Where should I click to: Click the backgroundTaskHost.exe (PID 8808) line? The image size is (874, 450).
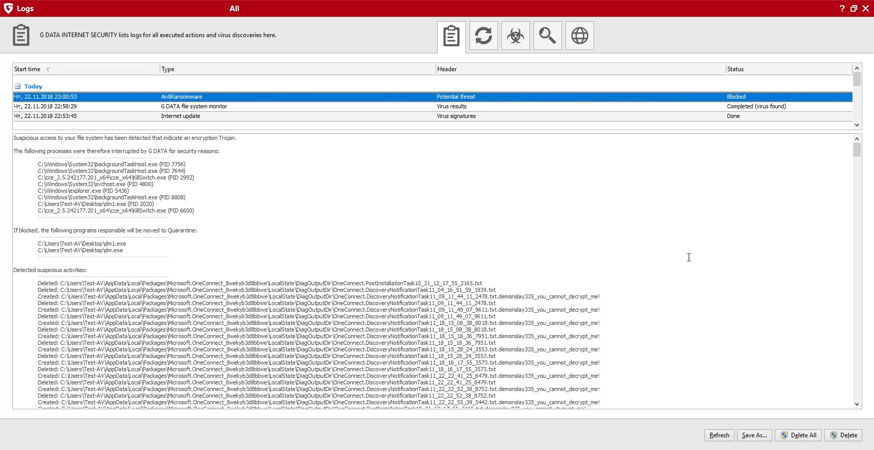pos(111,197)
